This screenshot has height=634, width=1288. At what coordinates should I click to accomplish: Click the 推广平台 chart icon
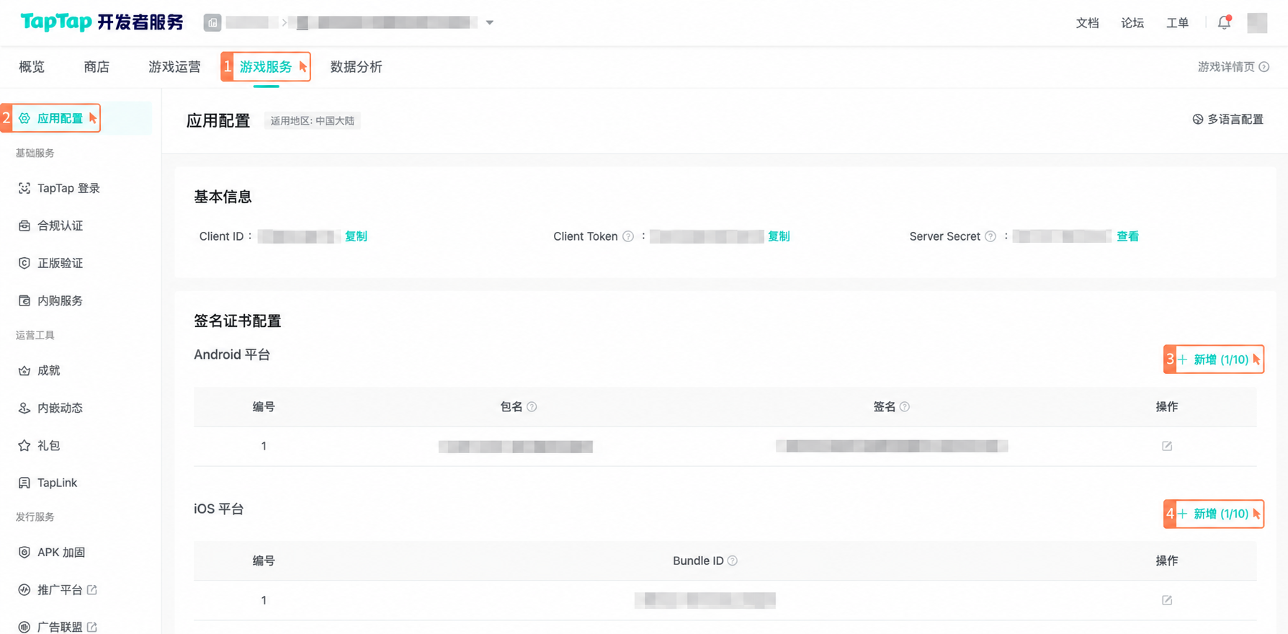click(x=24, y=589)
